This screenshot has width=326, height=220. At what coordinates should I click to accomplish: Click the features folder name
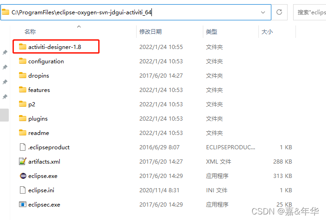[39, 90]
